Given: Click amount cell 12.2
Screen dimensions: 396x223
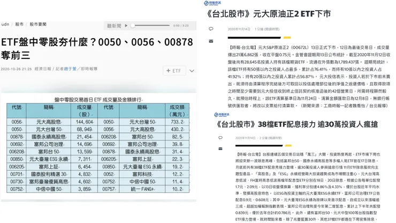Looking at the screenshot, I should [177, 174].
